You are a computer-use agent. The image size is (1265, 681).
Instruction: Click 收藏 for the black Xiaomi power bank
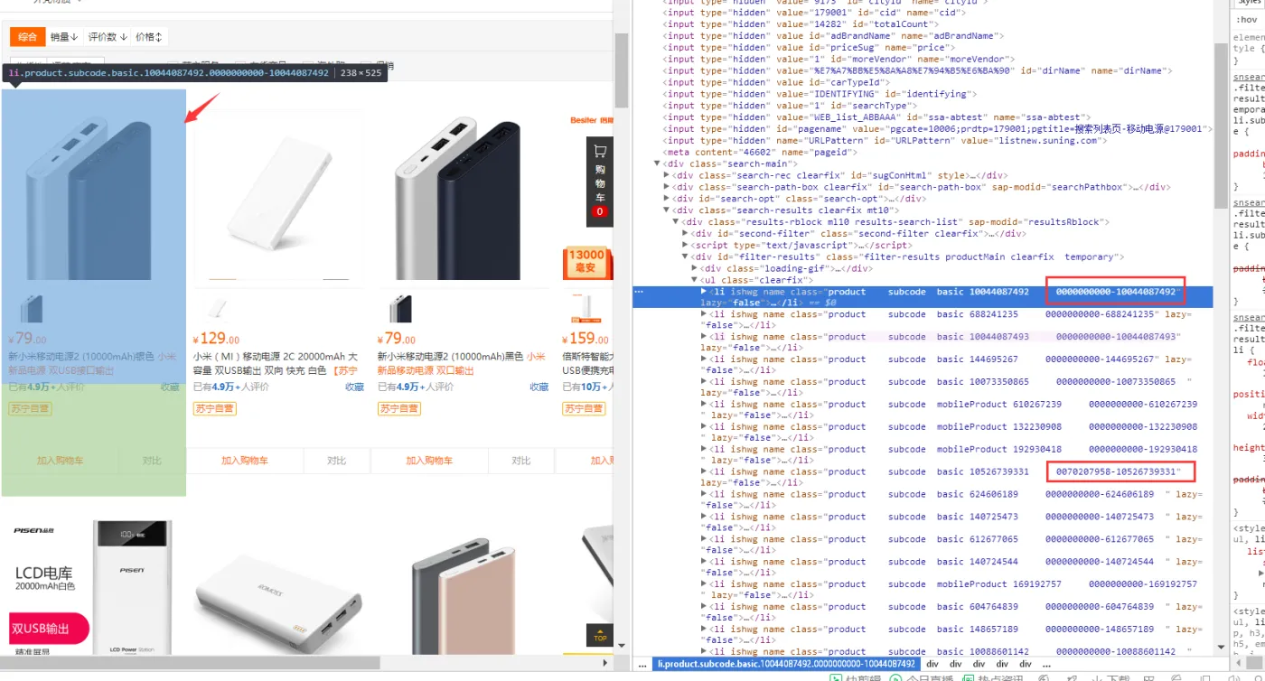539,387
